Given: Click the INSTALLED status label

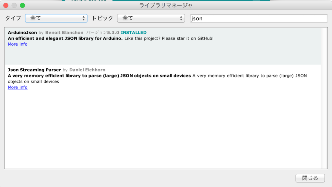Looking at the screenshot, I should pyautogui.click(x=134, y=32).
